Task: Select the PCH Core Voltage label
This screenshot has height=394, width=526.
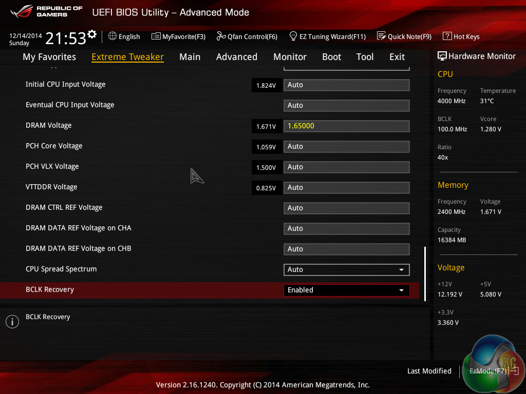Action: coord(54,146)
